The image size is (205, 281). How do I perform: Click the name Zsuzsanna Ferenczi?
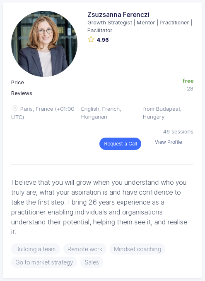point(118,14)
